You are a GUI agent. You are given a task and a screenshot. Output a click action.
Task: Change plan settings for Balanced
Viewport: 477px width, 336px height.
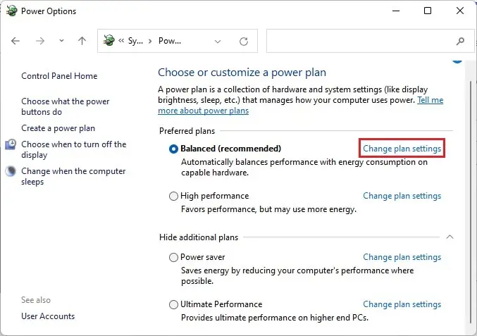402,149
